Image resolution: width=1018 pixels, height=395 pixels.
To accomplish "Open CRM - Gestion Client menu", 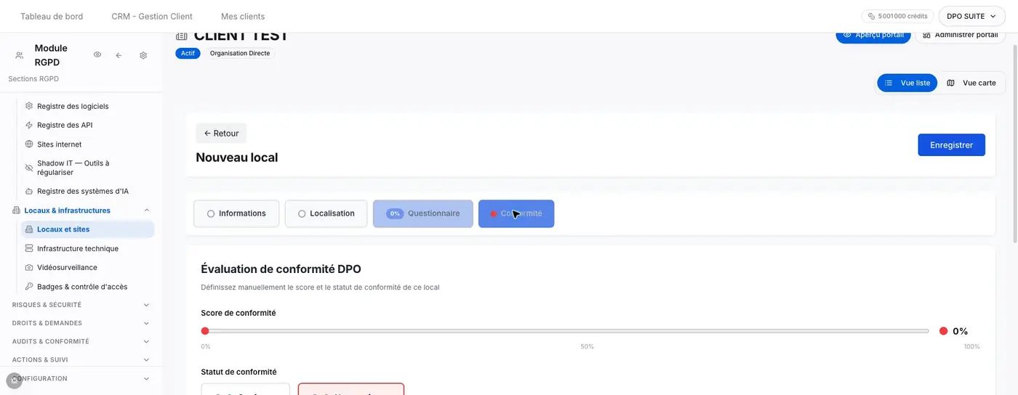I will point(152,16).
